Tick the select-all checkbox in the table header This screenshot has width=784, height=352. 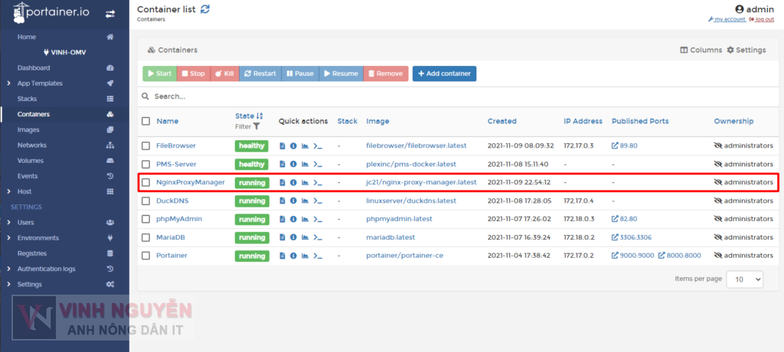pos(146,121)
